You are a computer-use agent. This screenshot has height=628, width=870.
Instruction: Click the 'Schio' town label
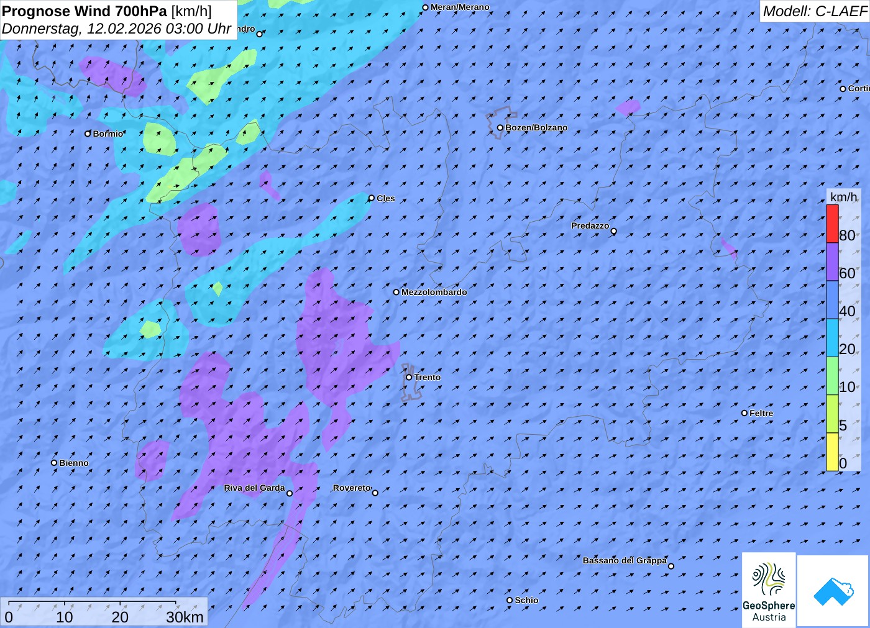pos(526,600)
